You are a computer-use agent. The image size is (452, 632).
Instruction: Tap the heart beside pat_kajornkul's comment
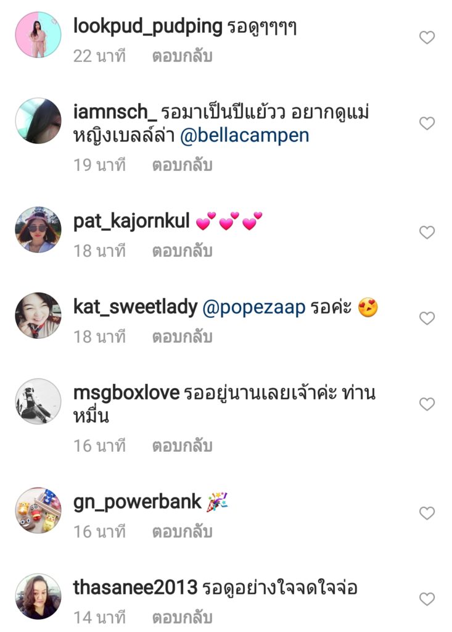pyautogui.click(x=427, y=232)
